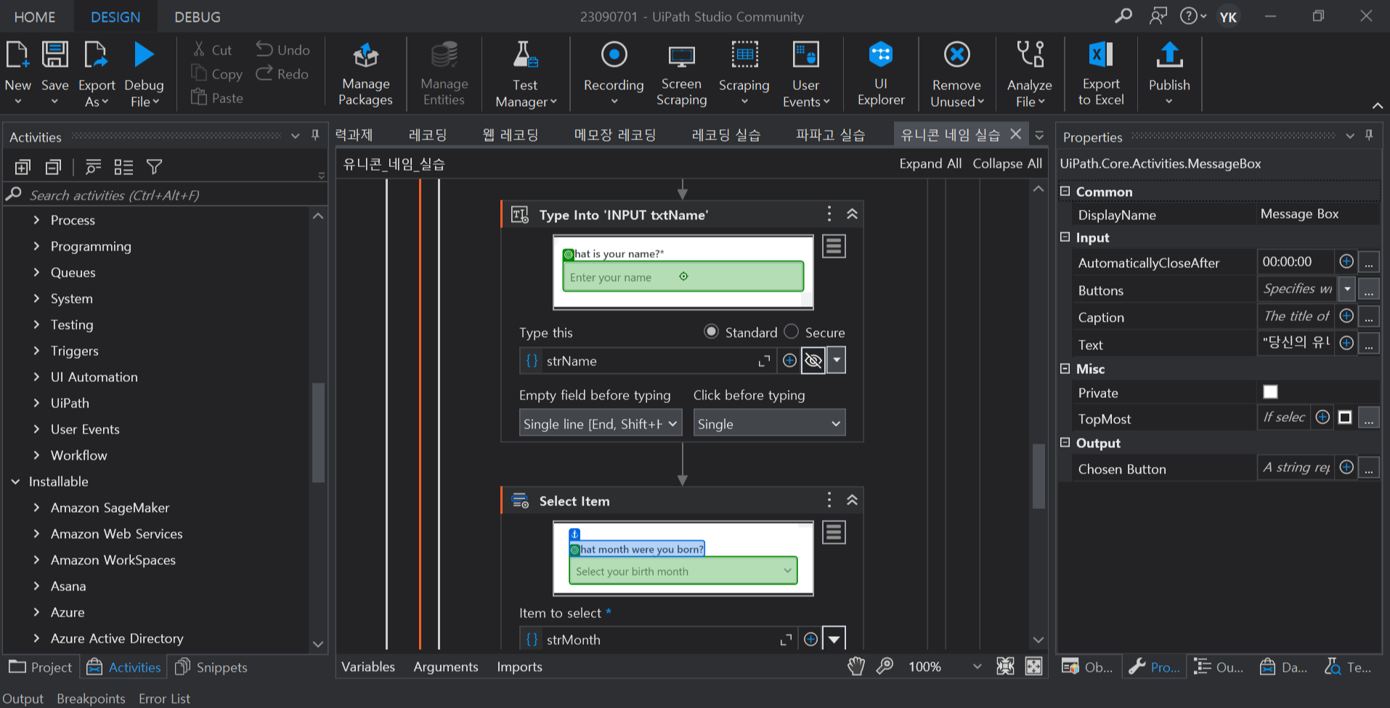Pin the Properties panel
1390x708 pixels.
point(1369,135)
